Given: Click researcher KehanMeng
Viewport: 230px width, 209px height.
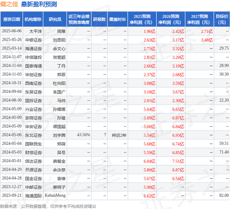Looking at the screenshot, I should coord(55,195).
